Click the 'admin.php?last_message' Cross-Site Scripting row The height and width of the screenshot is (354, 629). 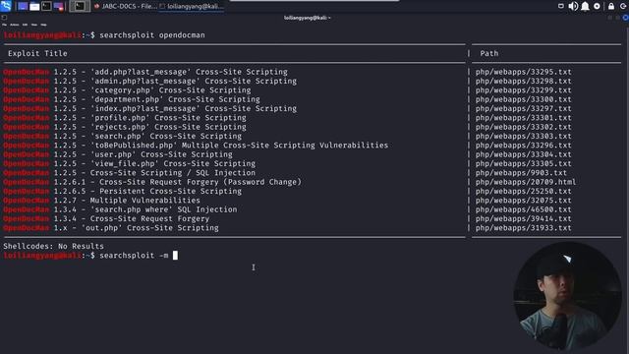150,81
